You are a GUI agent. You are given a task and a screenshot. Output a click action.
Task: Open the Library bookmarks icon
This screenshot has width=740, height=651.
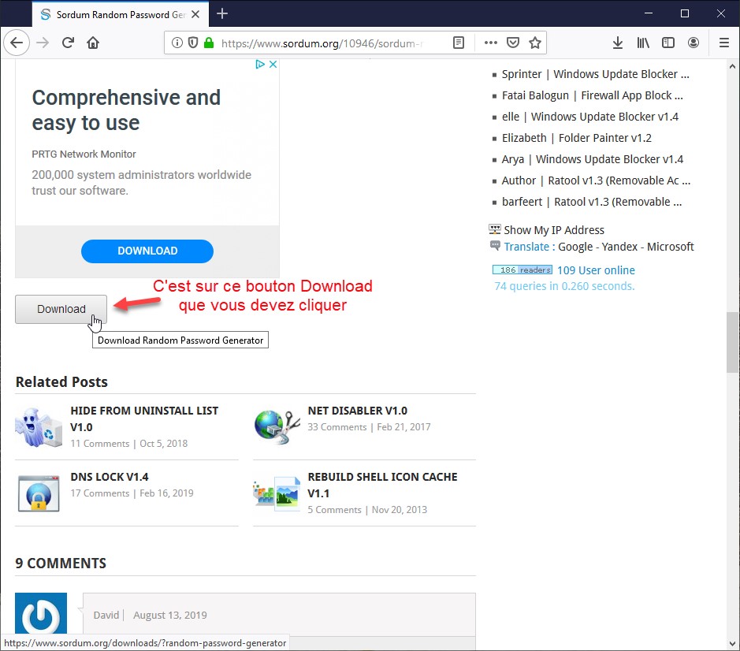(x=643, y=43)
